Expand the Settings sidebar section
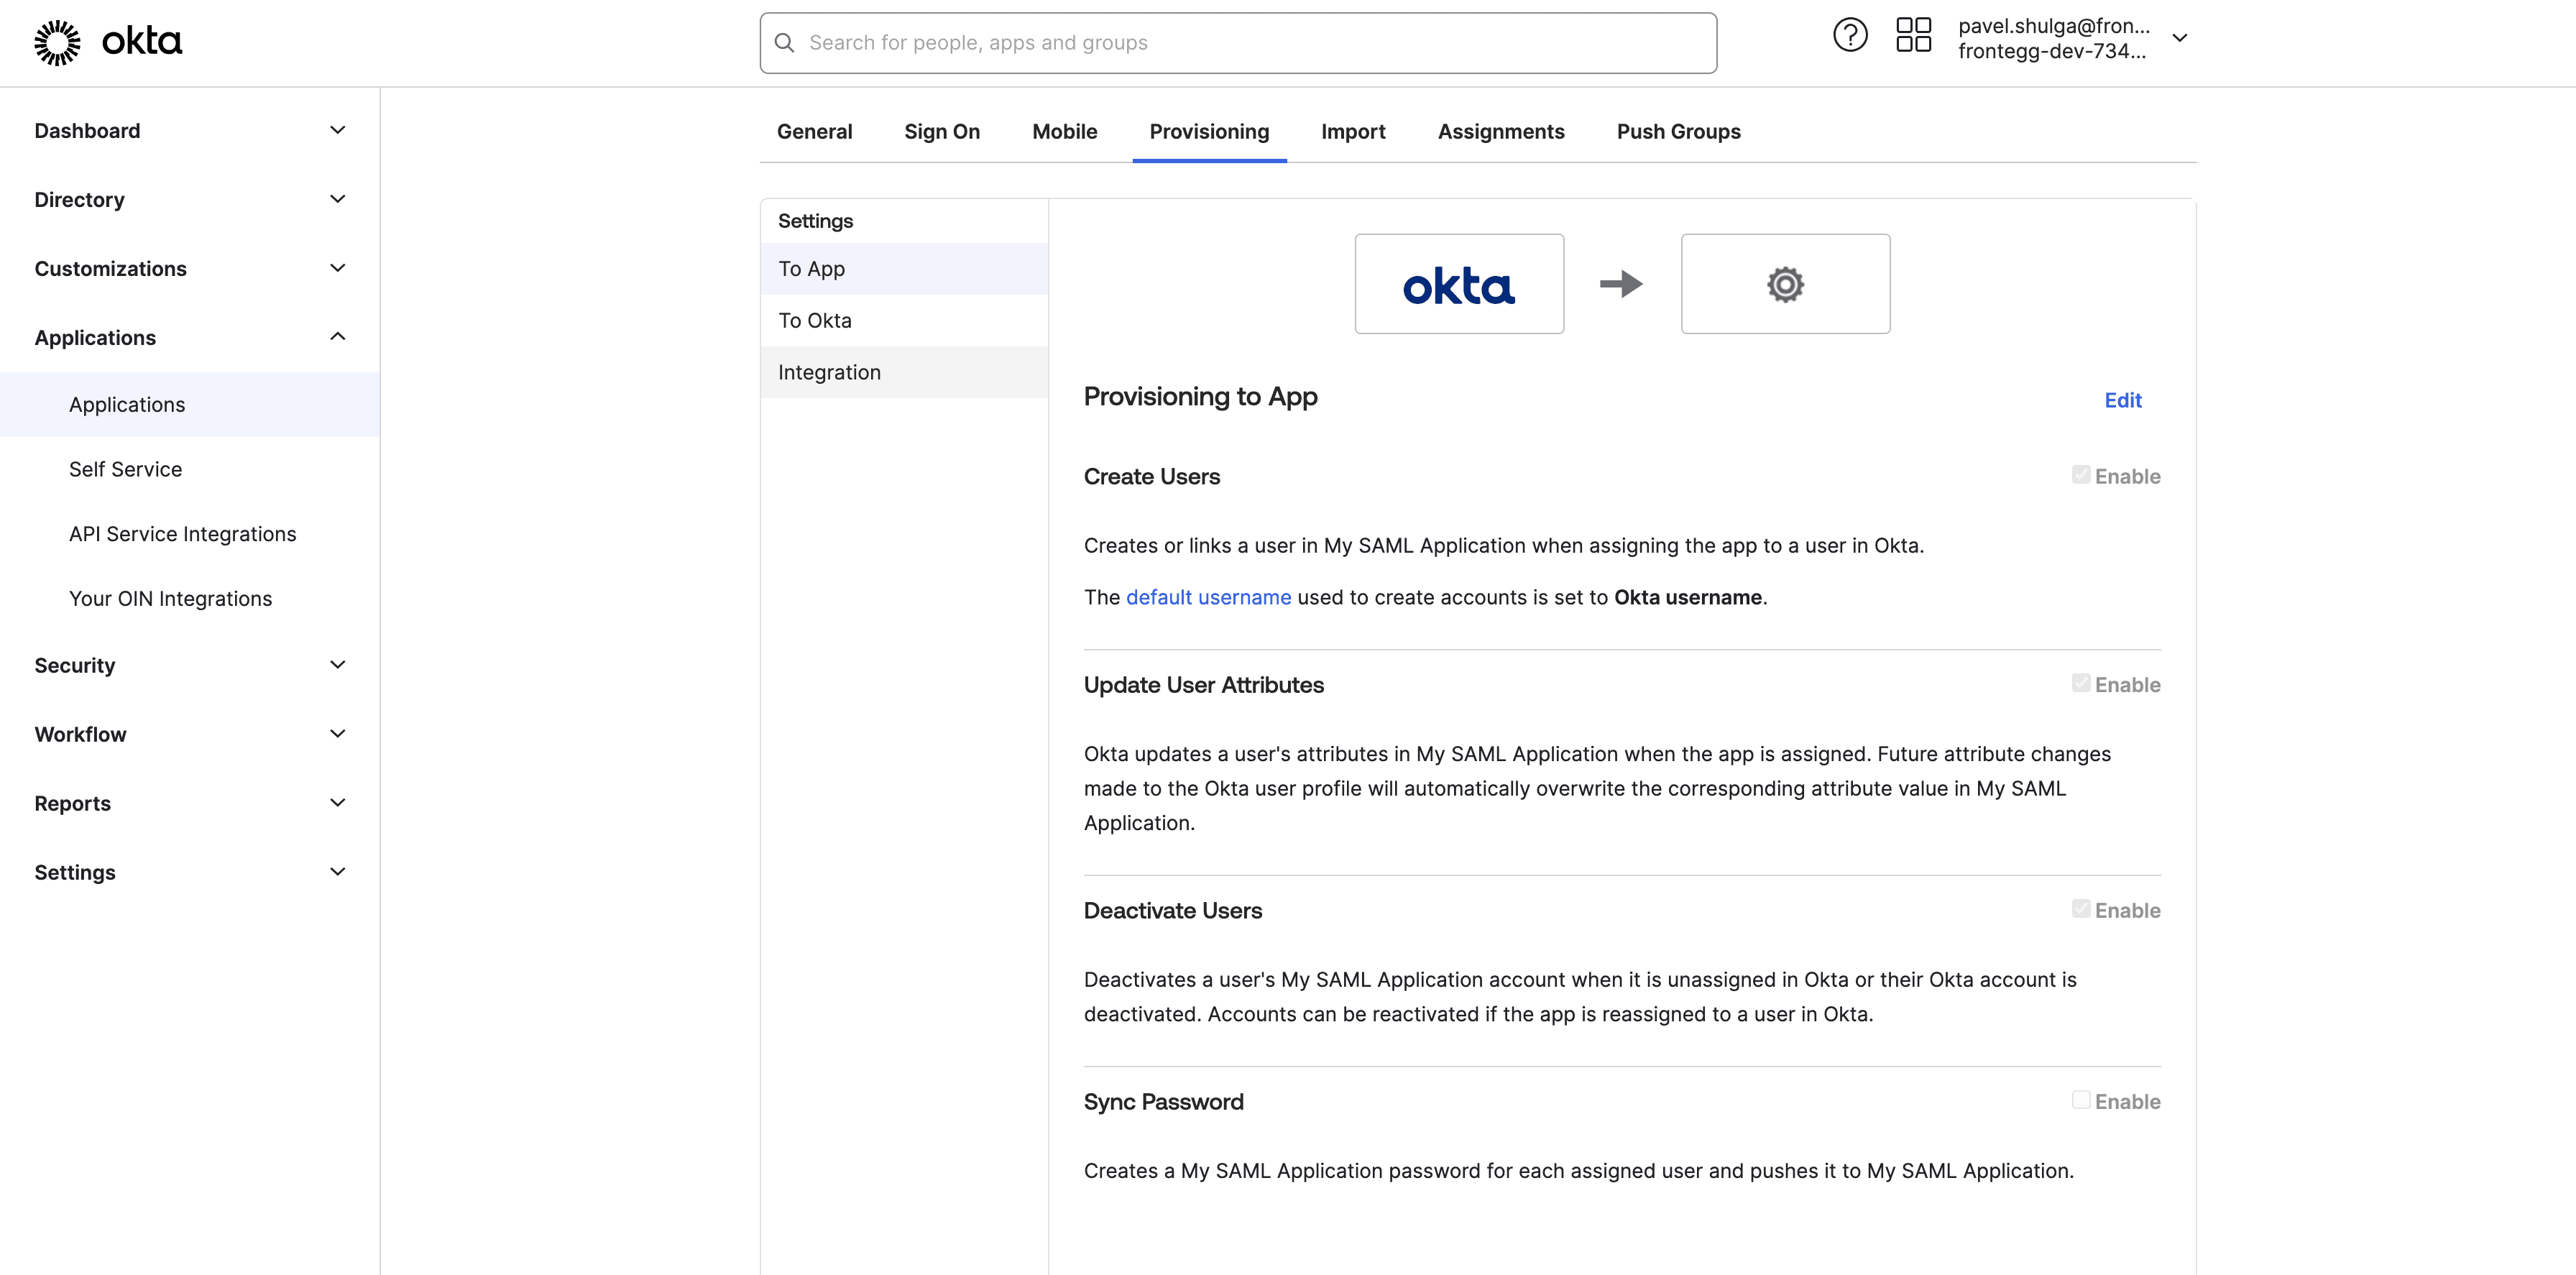Viewport: 2576px width, 1275px height. tap(190, 873)
